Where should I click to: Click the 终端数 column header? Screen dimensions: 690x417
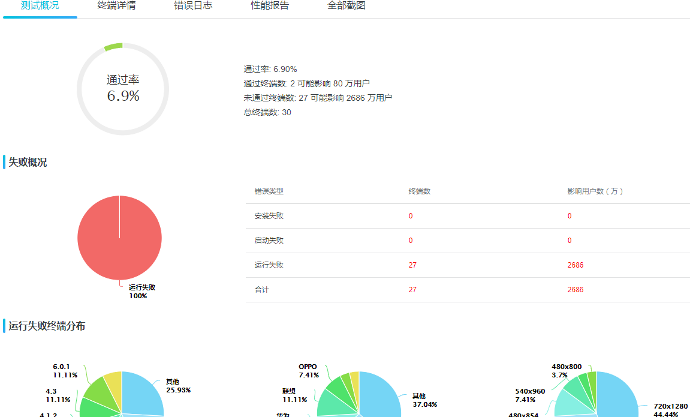point(420,191)
